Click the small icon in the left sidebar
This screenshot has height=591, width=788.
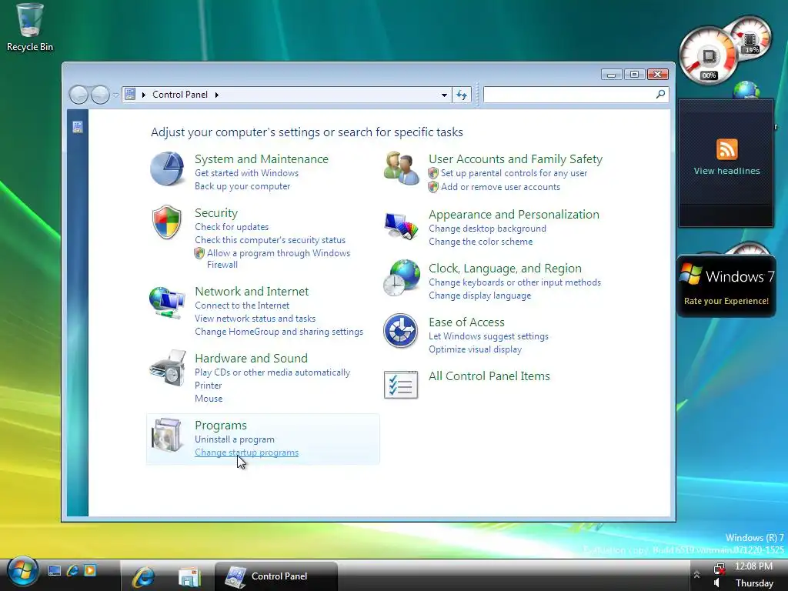78,127
